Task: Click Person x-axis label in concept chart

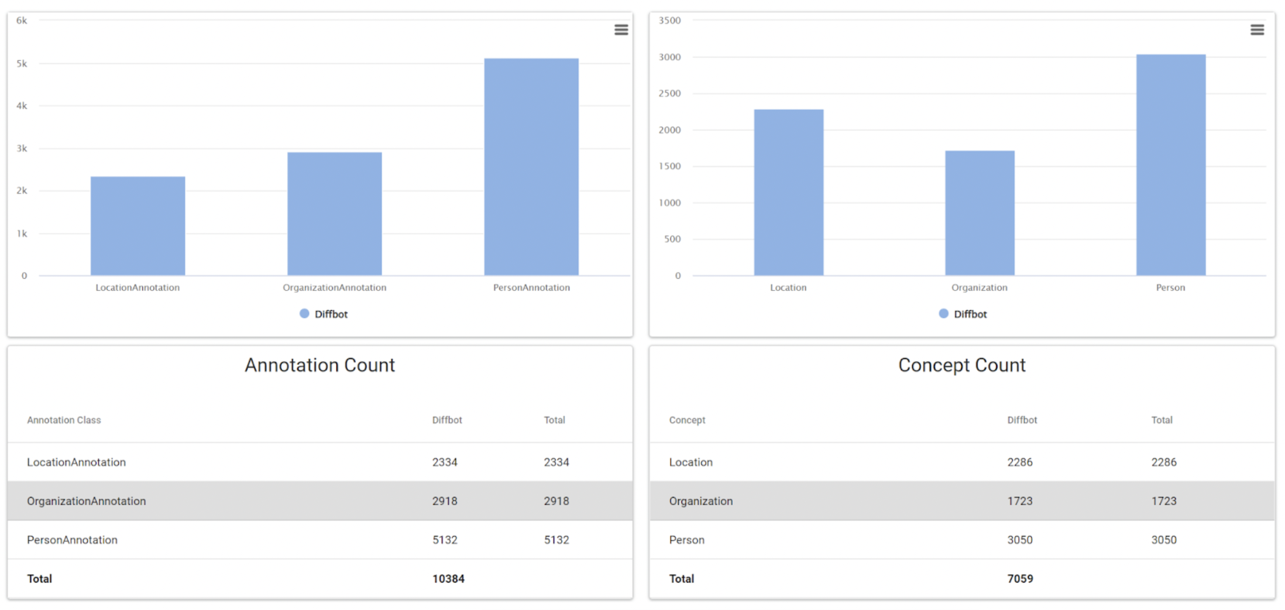Action: (x=1170, y=287)
